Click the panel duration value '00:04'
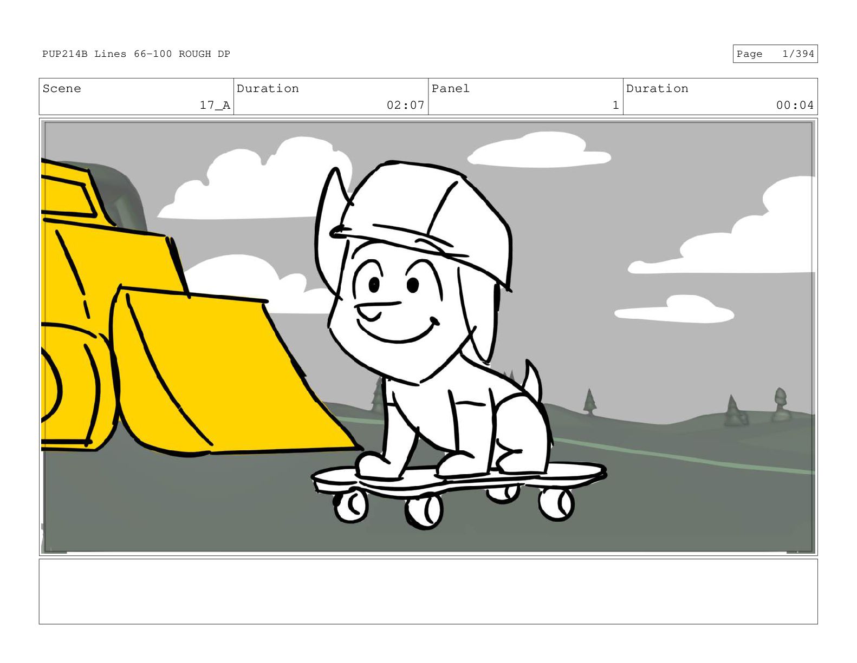 (795, 106)
